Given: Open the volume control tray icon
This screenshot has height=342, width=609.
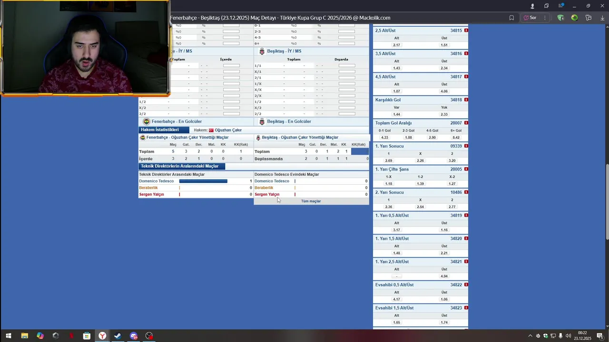Looking at the screenshot, I should tap(568, 336).
